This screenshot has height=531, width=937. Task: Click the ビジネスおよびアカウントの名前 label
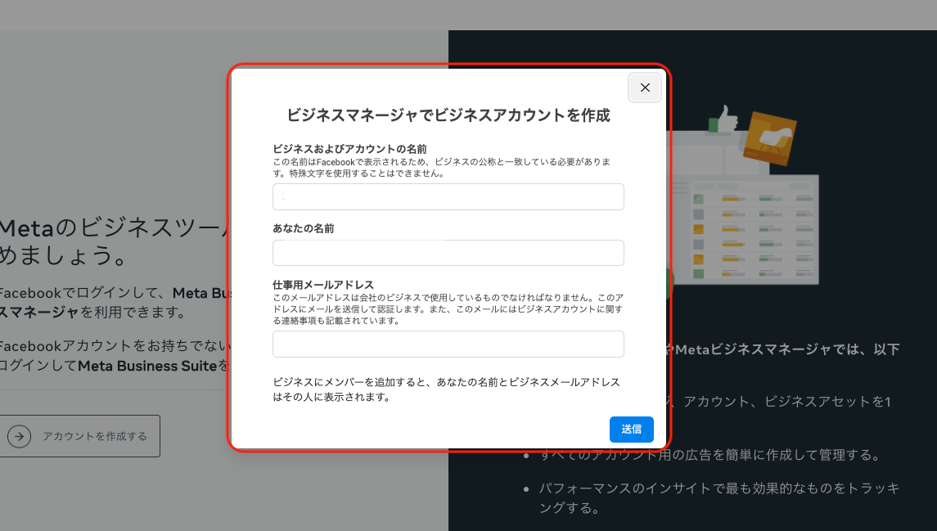(x=349, y=149)
